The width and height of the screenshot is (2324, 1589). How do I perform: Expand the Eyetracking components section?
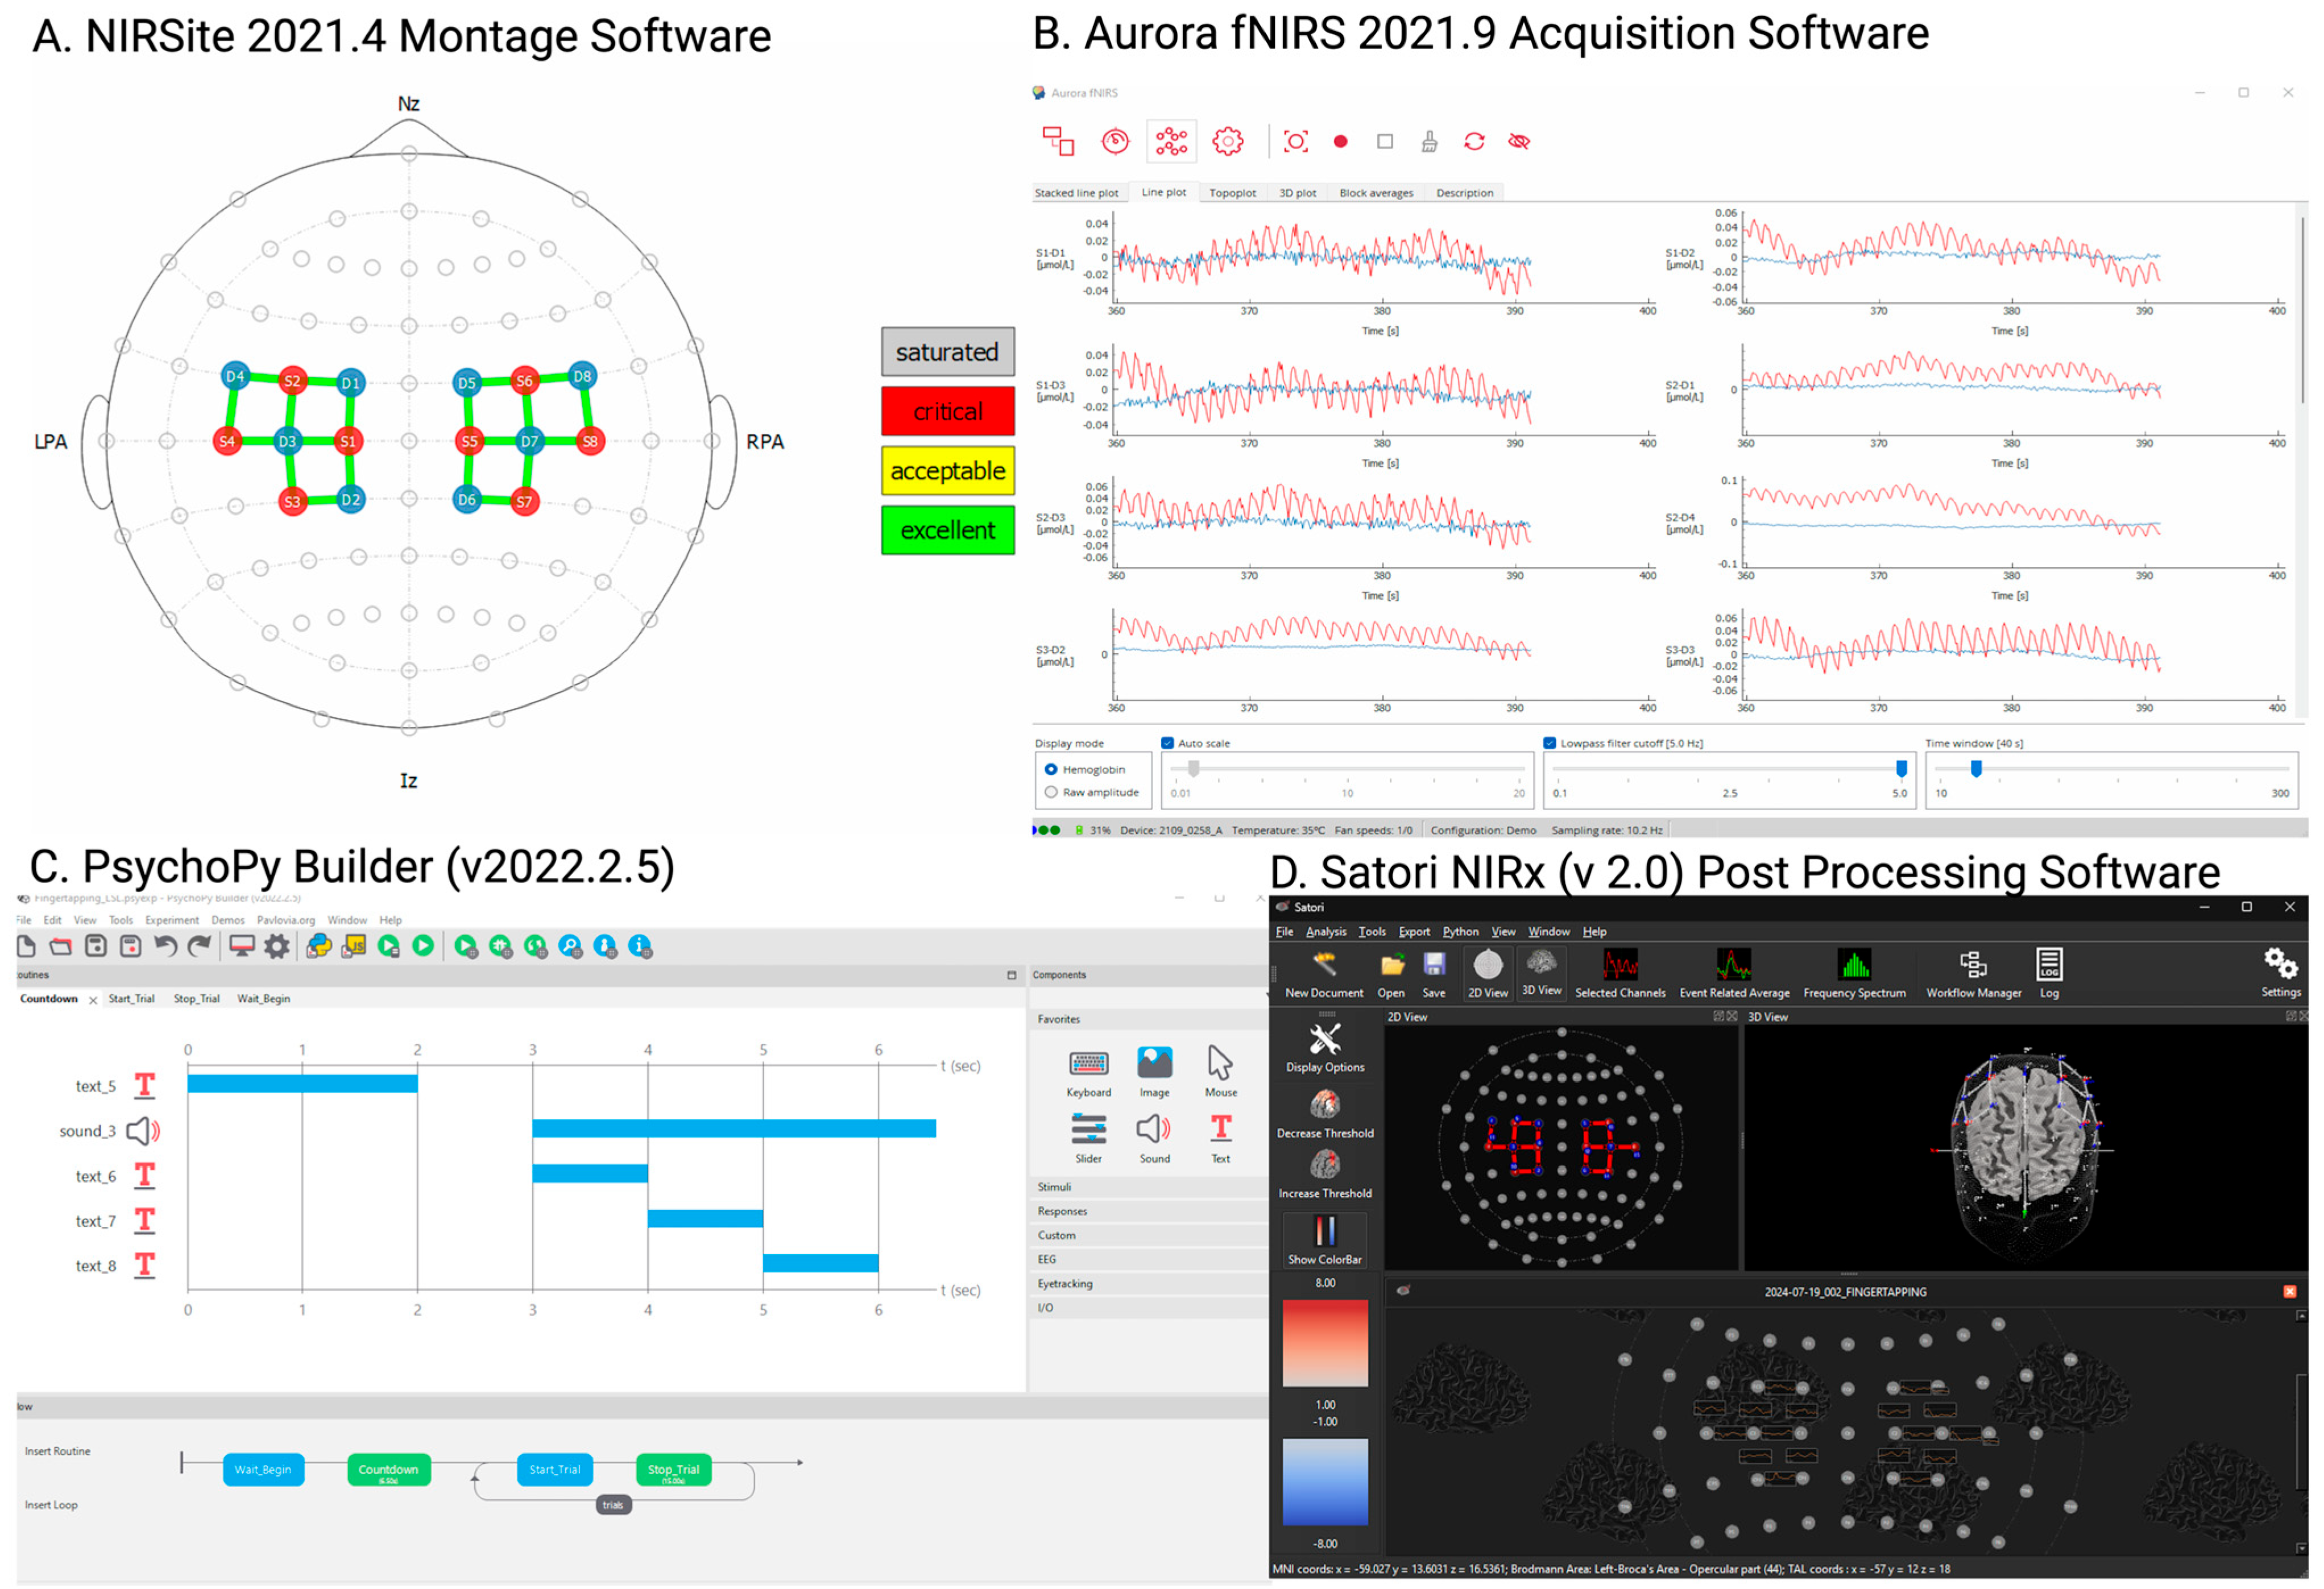tap(1065, 1283)
